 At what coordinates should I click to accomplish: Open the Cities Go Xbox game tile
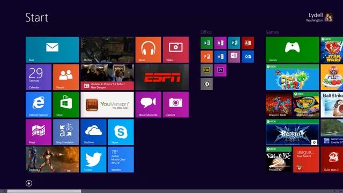click(x=292, y=77)
